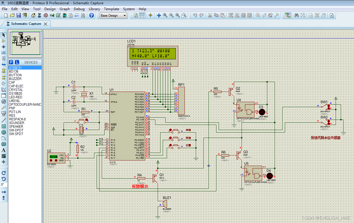354x223 pixels.
Task: Switch to the Schematic Capture tab
Action: 26,24
